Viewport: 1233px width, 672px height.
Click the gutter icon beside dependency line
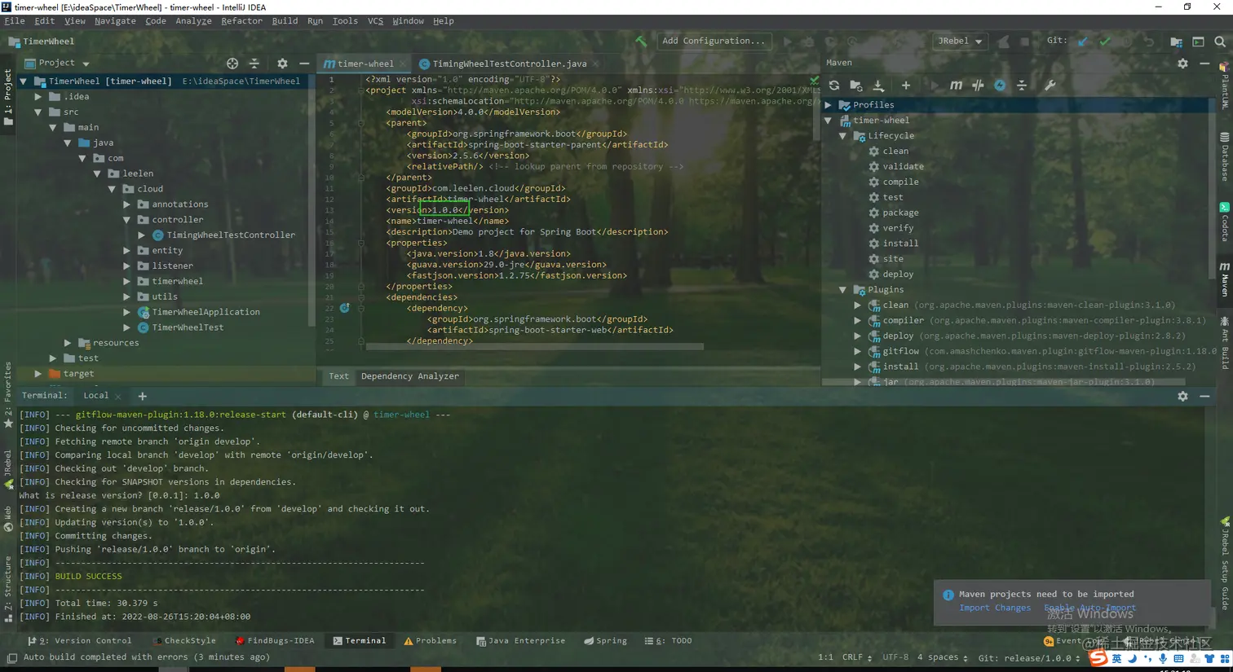coord(345,309)
